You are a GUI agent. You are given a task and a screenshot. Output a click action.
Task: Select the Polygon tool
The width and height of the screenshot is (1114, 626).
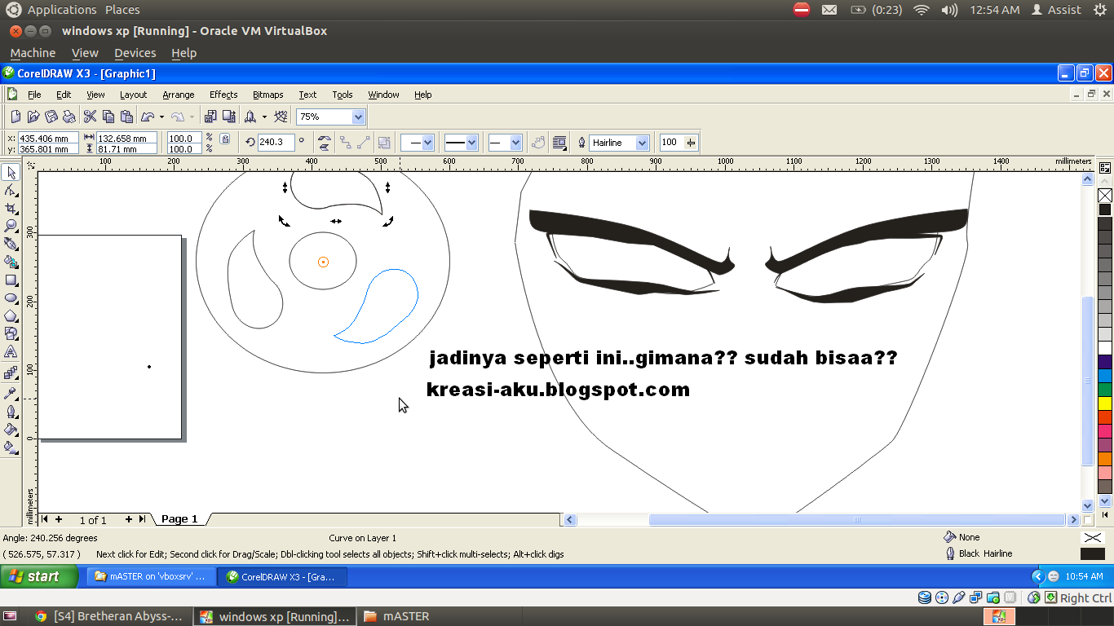click(x=11, y=315)
